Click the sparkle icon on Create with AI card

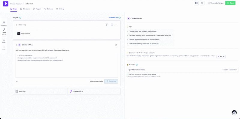pos(19,45)
